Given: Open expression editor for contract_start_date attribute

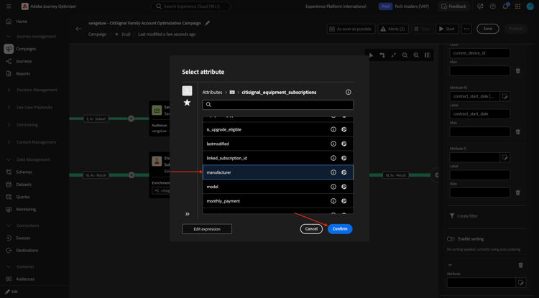Looking at the screenshot, I should click(x=505, y=96).
